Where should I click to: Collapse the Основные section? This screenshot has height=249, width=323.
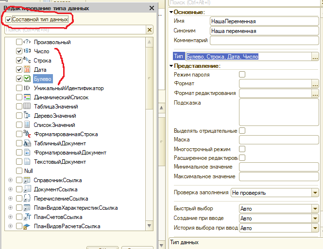[171, 12]
